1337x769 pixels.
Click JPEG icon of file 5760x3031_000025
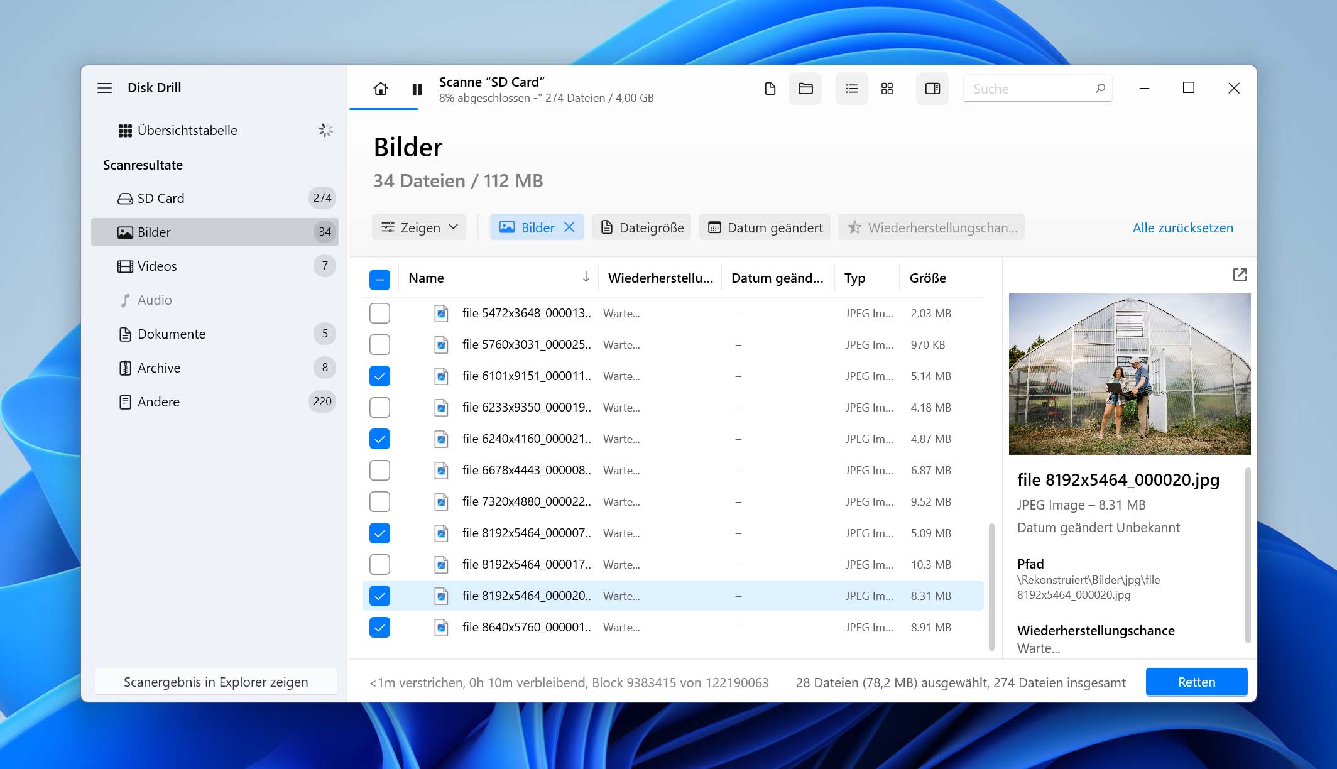point(442,345)
